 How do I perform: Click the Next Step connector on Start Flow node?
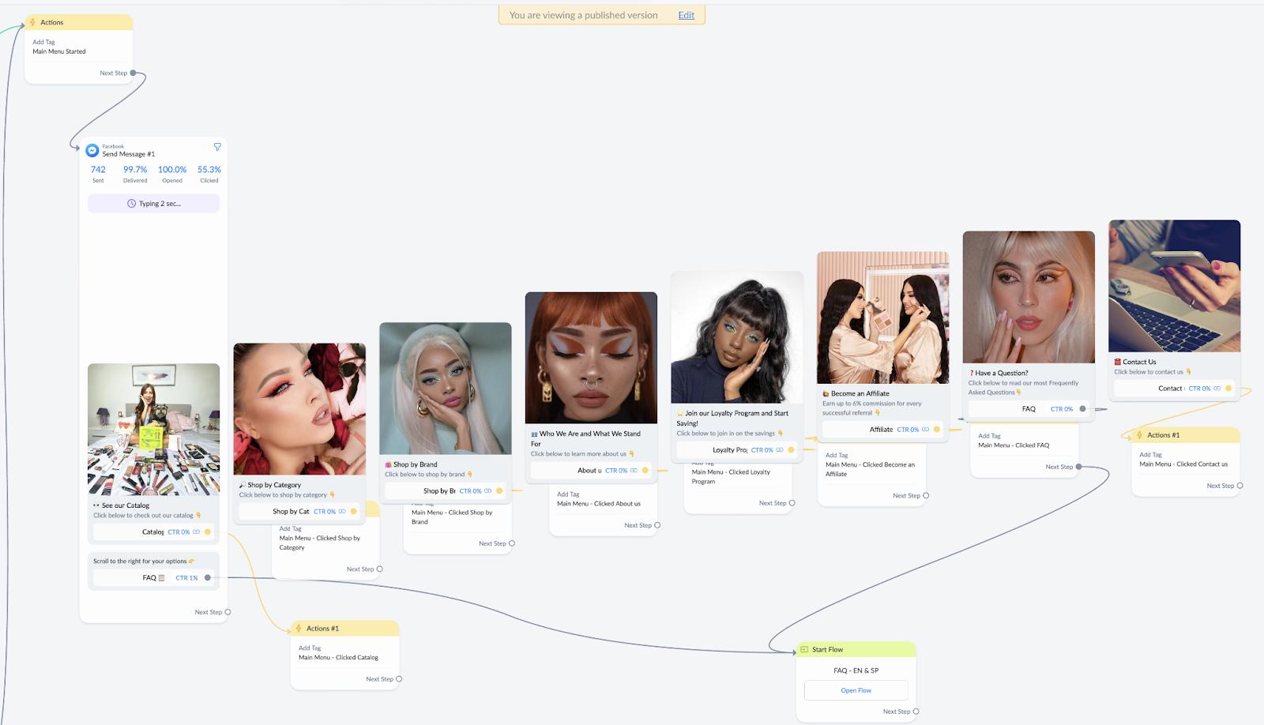[x=916, y=712]
